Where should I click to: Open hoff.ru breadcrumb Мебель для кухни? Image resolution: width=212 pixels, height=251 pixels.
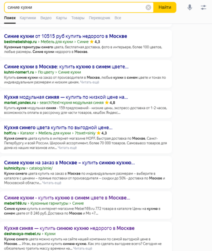tap(54, 133)
